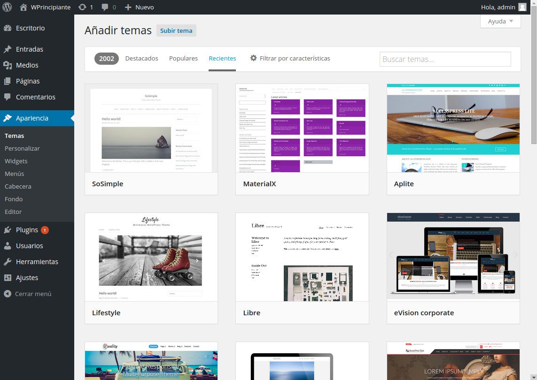Click the Subir tema button
The image size is (537, 380).
click(176, 30)
